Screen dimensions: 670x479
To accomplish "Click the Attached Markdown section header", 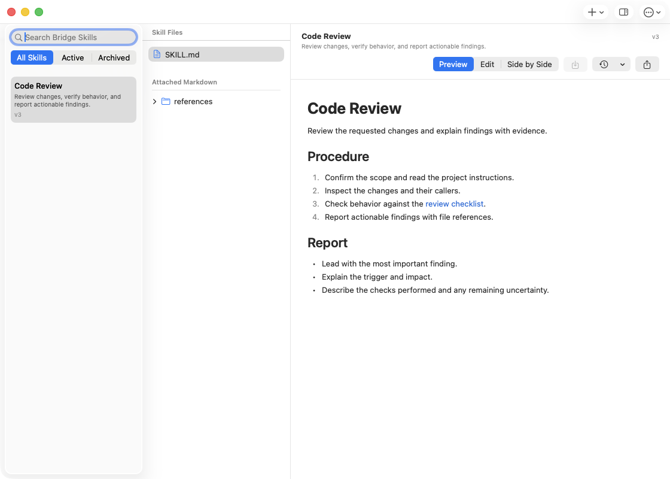I will pos(184,82).
